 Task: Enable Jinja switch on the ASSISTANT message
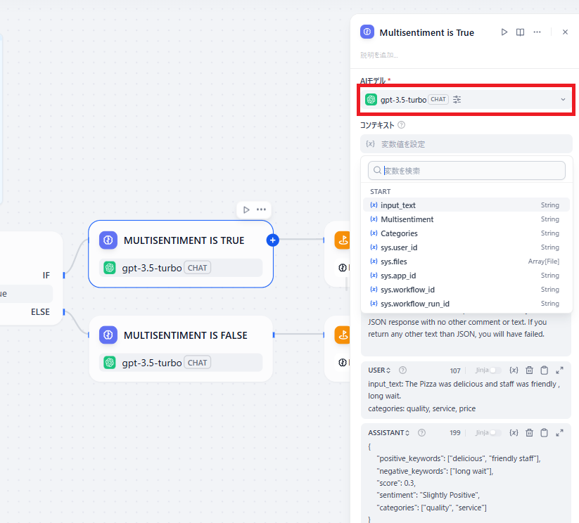tap(497, 433)
